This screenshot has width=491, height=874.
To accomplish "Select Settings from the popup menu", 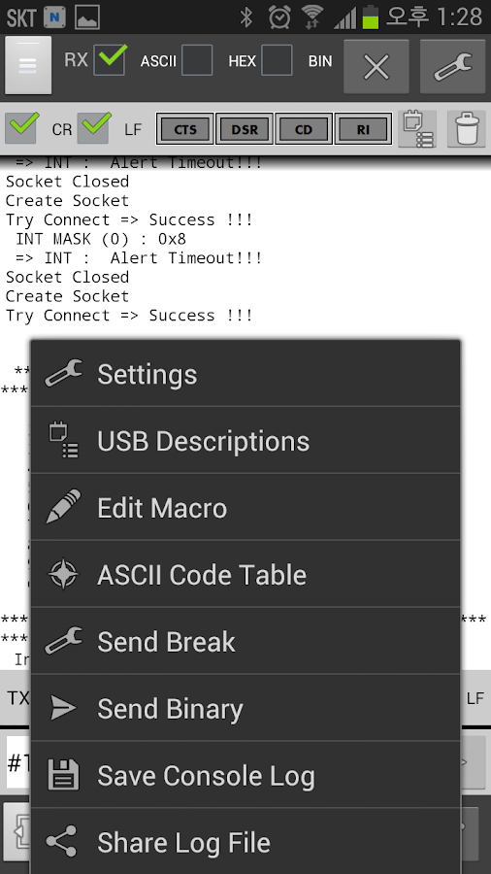I will 245,374.
